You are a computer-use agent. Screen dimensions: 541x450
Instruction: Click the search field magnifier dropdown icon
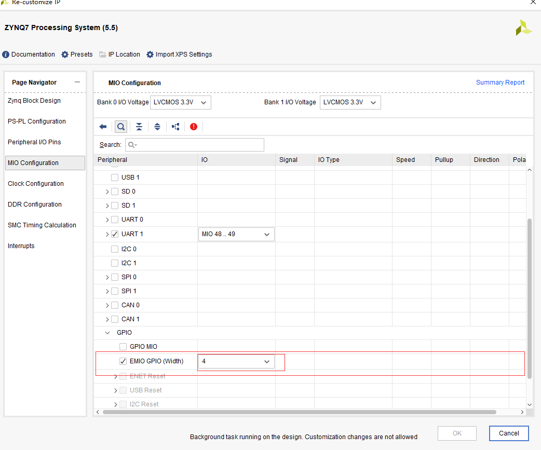[x=132, y=145]
